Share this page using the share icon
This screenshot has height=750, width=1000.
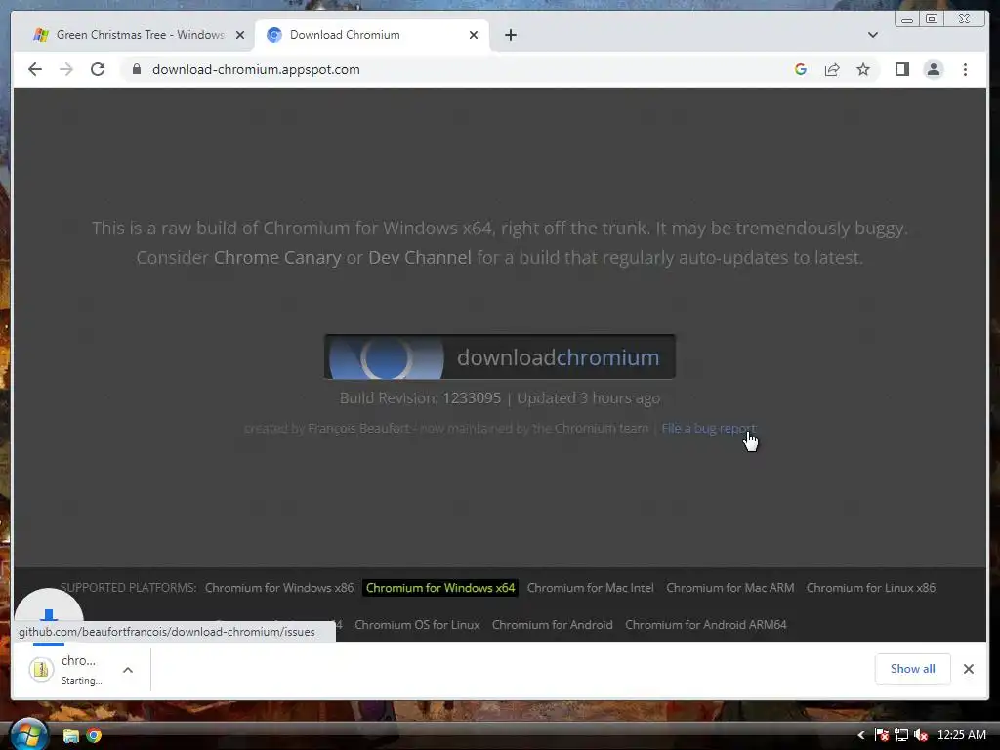pos(832,69)
